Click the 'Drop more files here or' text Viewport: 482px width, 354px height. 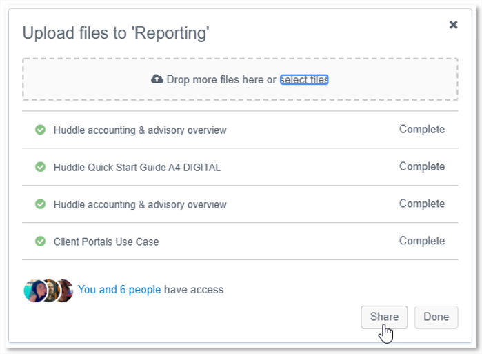[x=221, y=79]
